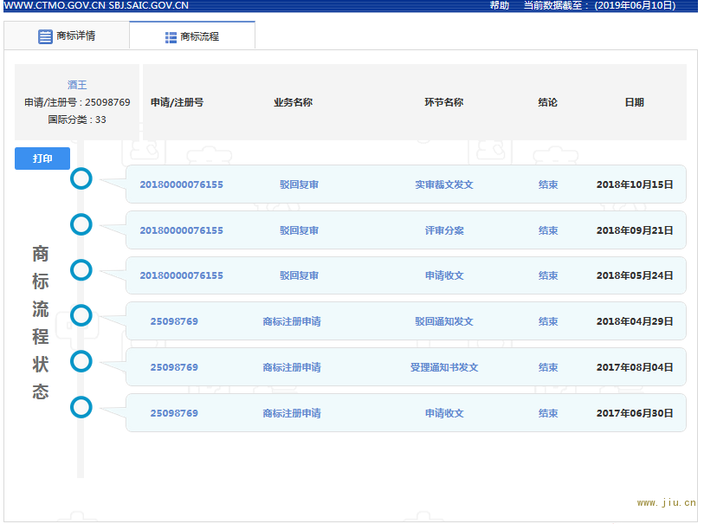Click the 商标详情 document icon
Image resolution: width=704 pixels, height=524 pixels.
(x=45, y=36)
